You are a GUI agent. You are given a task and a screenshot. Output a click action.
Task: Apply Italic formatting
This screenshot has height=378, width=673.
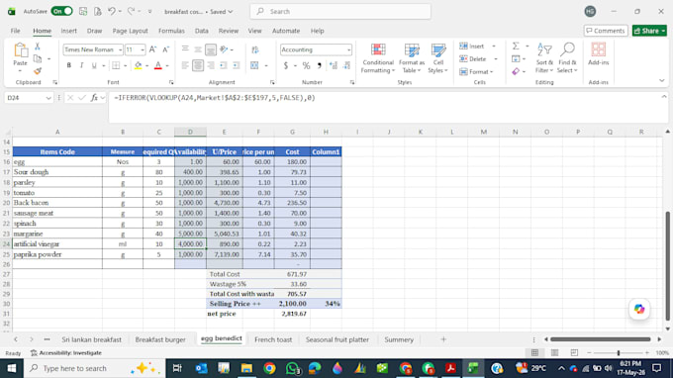pos(81,65)
